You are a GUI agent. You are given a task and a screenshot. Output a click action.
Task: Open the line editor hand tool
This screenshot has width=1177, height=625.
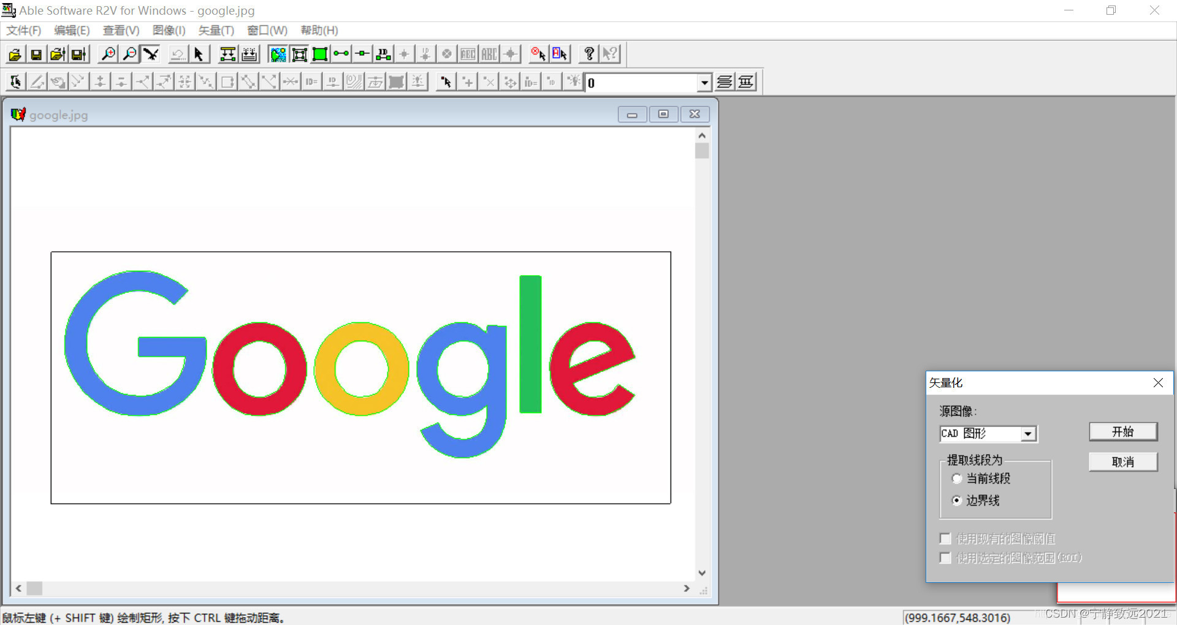pos(16,81)
